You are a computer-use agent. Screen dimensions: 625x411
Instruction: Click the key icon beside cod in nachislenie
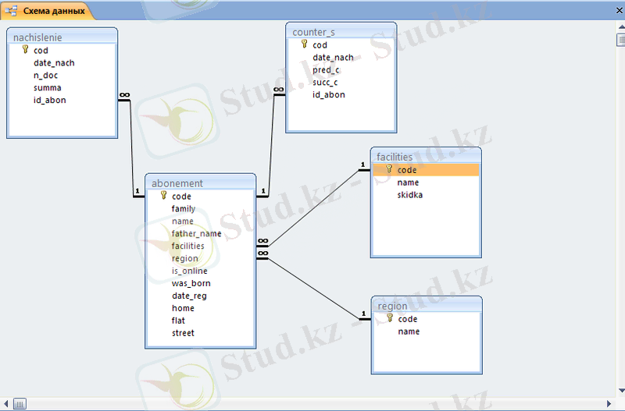pyautogui.click(x=25, y=50)
